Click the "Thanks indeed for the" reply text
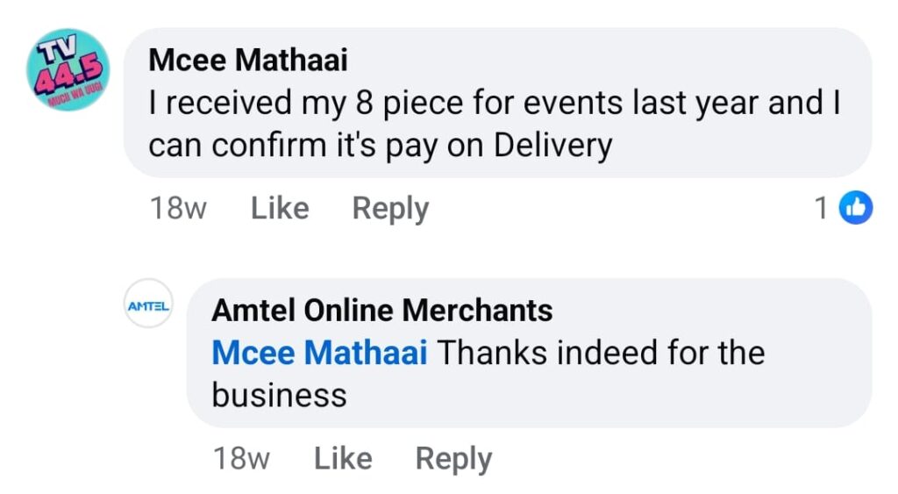This screenshot has width=898, height=494. [601, 353]
